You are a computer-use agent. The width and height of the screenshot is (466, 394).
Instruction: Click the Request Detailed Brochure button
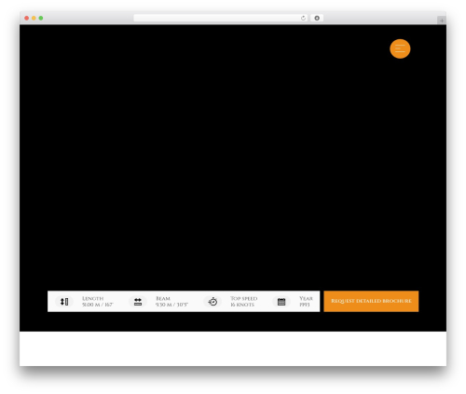pyautogui.click(x=371, y=301)
